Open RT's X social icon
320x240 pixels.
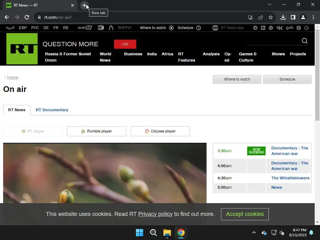click(x=271, y=28)
